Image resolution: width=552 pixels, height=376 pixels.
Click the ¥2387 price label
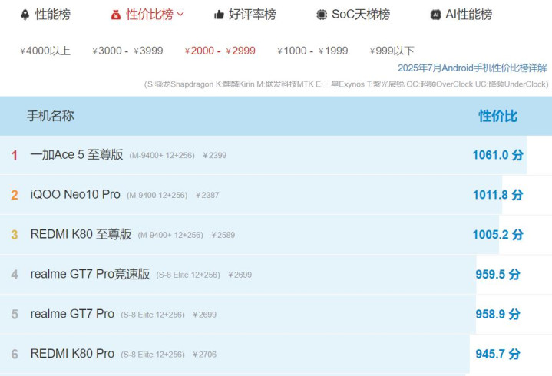pos(207,195)
